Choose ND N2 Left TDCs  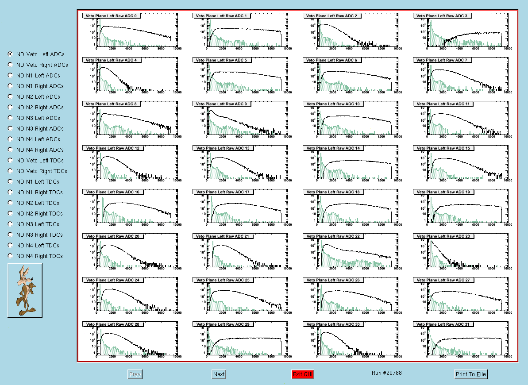pos(11,203)
